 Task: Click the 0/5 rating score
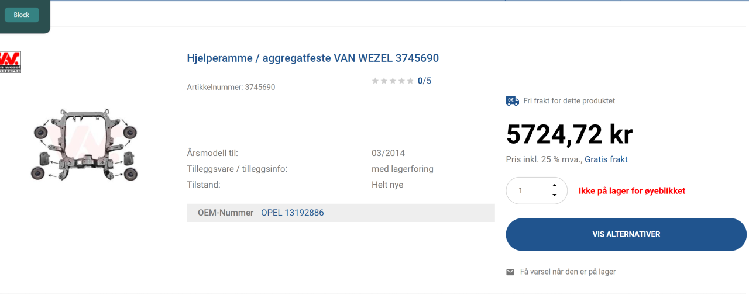coord(424,81)
